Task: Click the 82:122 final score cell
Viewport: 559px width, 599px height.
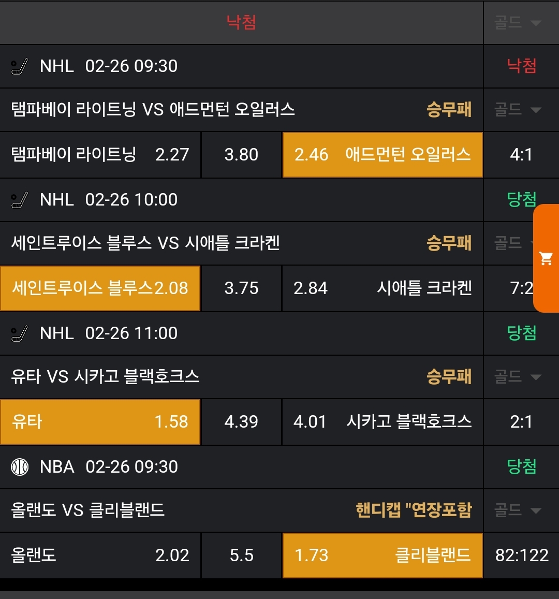Action: [x=521, y=556]
